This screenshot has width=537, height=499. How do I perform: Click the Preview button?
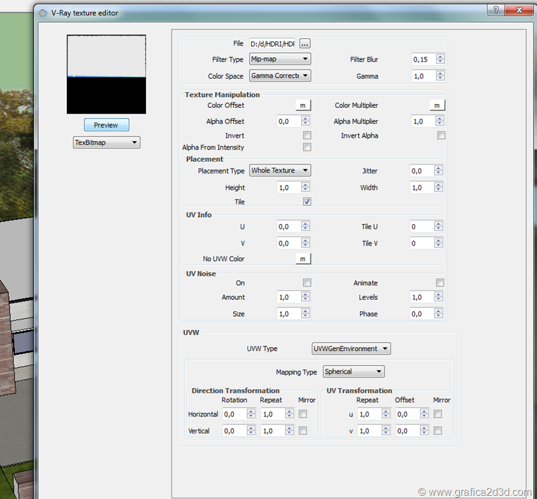(106, 125)
